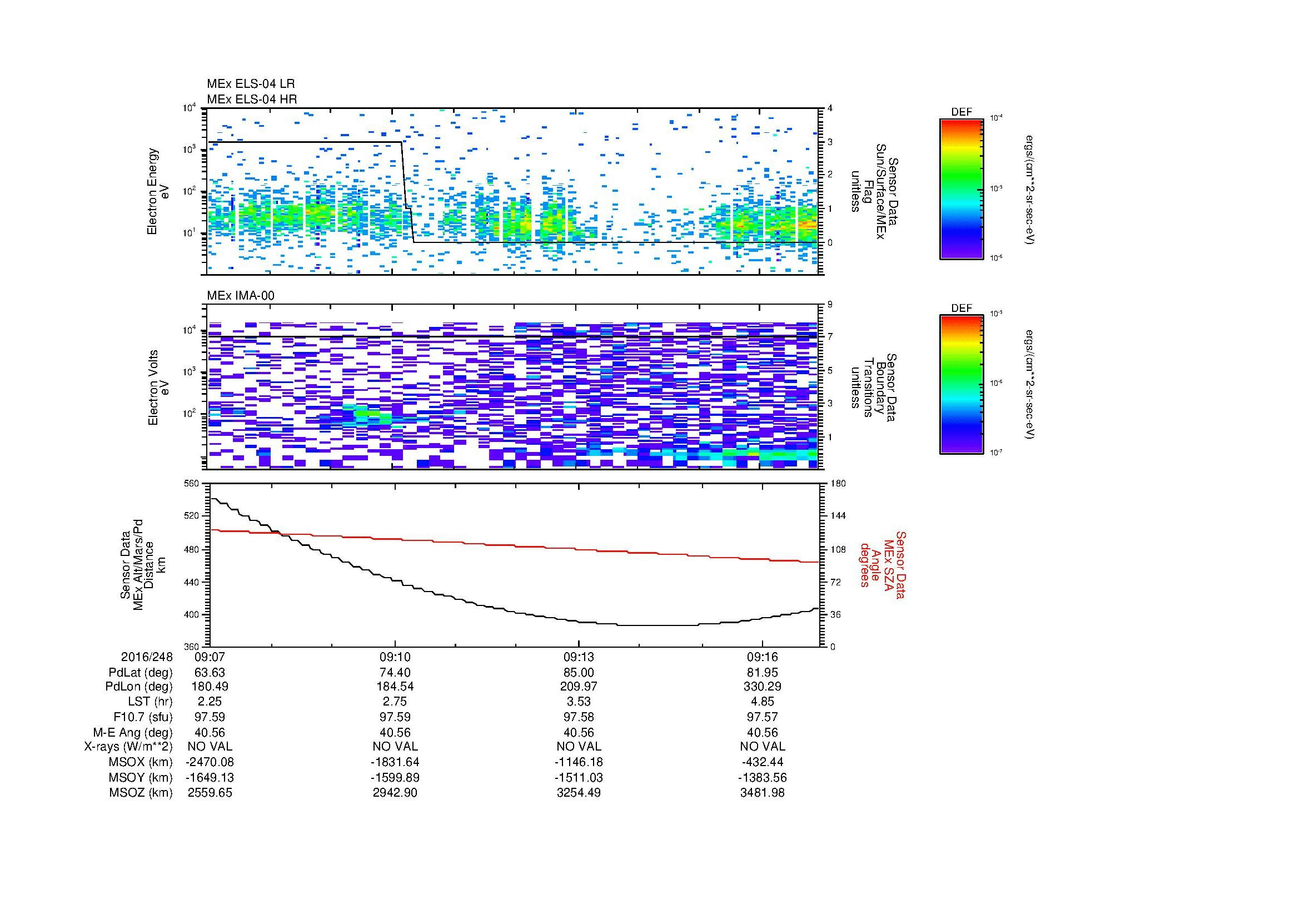Viewport: 1300px width, 919px height.
Task: Click the LST value 4.85
Action: tap(763, 702)
